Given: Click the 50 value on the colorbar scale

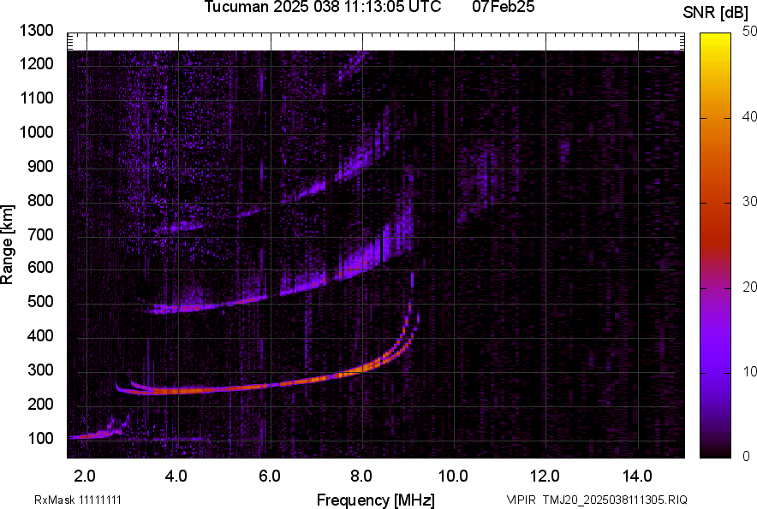Looking at the screenshot, I should click(x=750, y=31).
